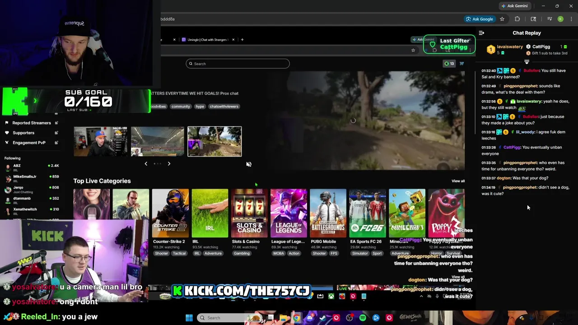The width and height of the screenshot is (578, 325).
Task: Click the Tactical tag under Counter-Strike 2
Action: click(179, 254)
